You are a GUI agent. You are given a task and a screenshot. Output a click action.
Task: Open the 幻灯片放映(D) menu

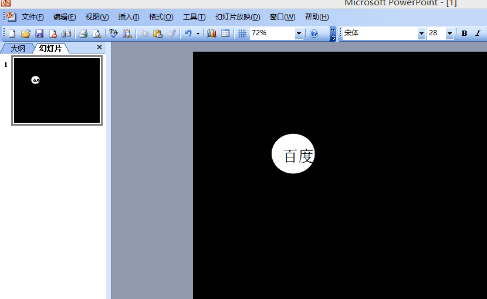pos(238,17)
